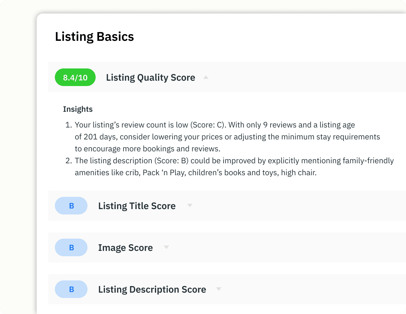Click the B badge beside Listing Title Score
This screenshot has width=406, height=314.
click(71, 206)
